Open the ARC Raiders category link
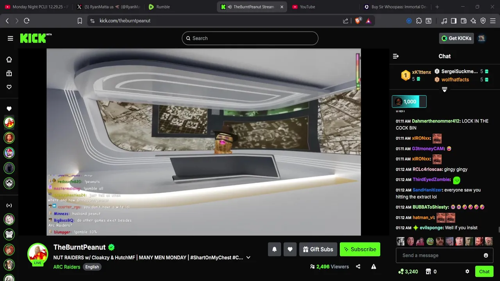This screenshot has height=281, width=500. 67,267
